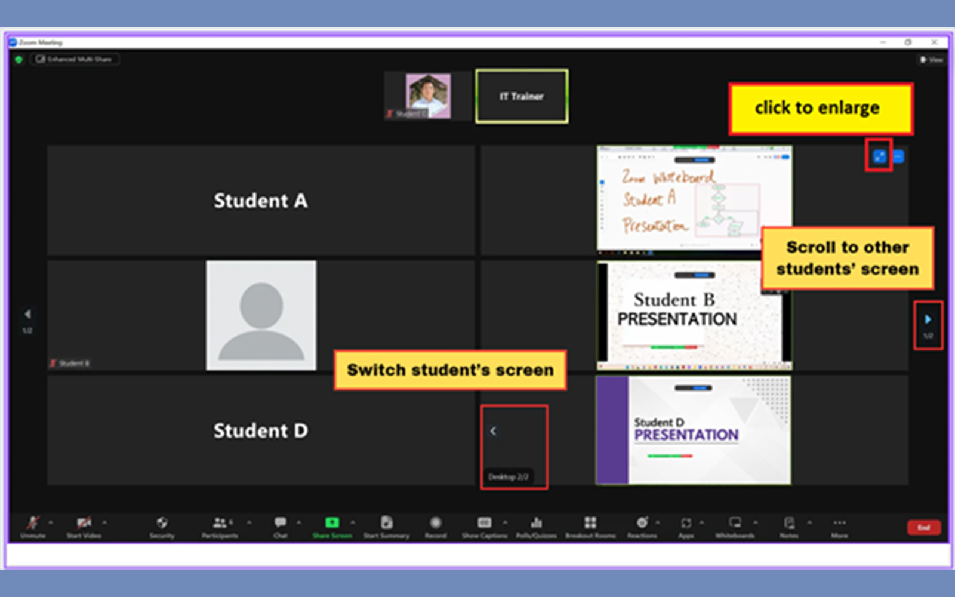955x597 pixels.
Task: Click the Enhanced Multi-Share label
Action: click(75, 59)
